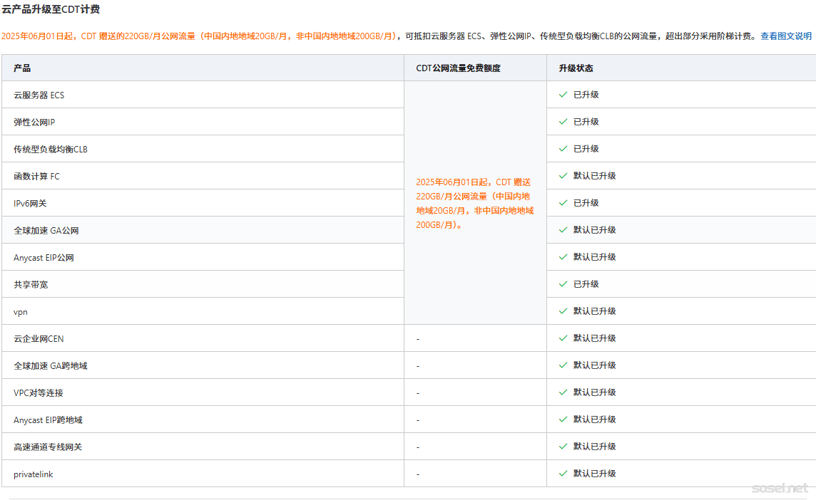The image size is (816, 500).
Task: Click the VPC对等连接 product name
Action: tap(39, 393)
